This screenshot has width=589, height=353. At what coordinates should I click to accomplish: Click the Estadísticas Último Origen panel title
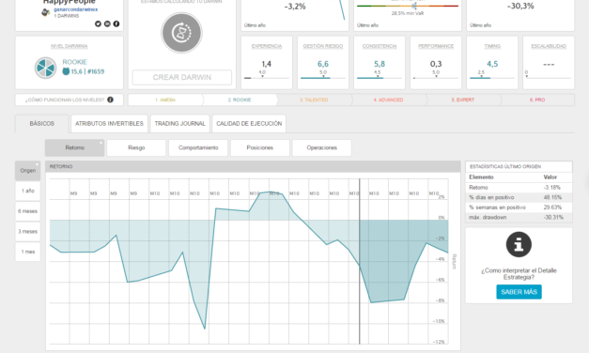click(x=505, y=166)
